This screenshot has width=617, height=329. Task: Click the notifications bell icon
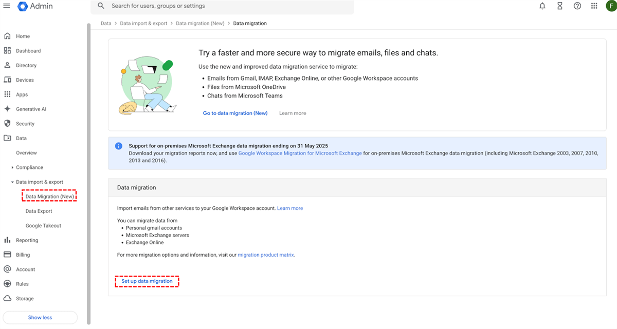point(542,6)
